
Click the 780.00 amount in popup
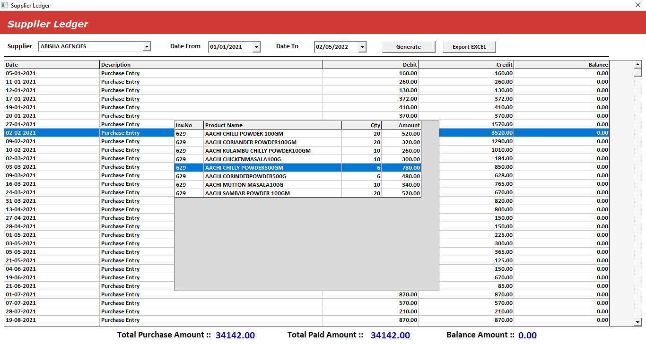point(401,168)
